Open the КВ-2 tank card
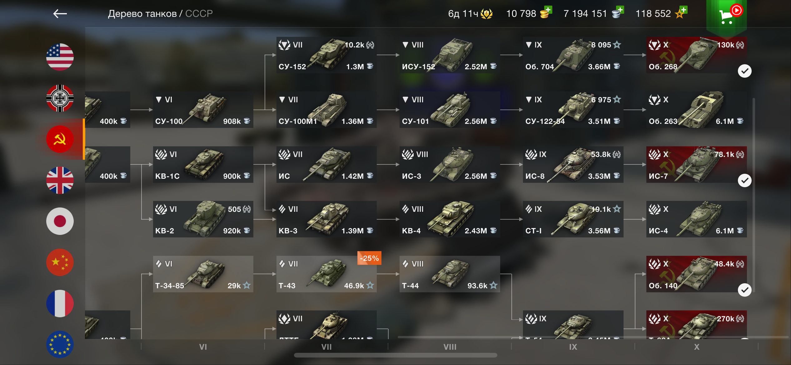 [203, 219]
